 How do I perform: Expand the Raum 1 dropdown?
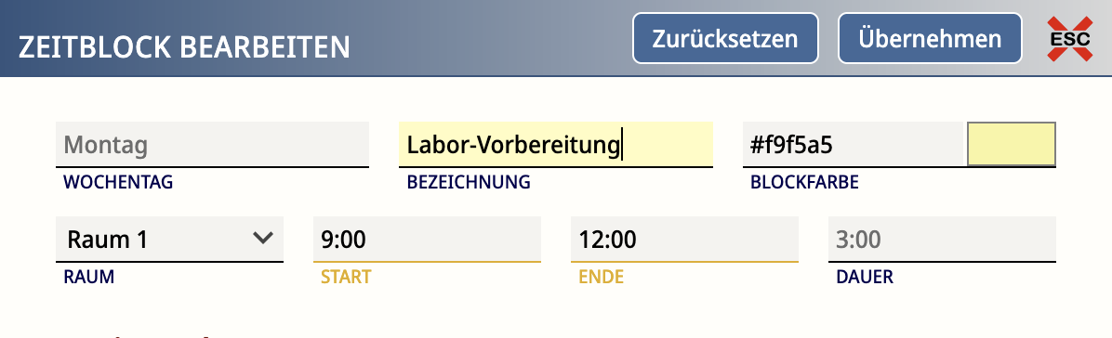pyautogui.click(x=169, y=240)
